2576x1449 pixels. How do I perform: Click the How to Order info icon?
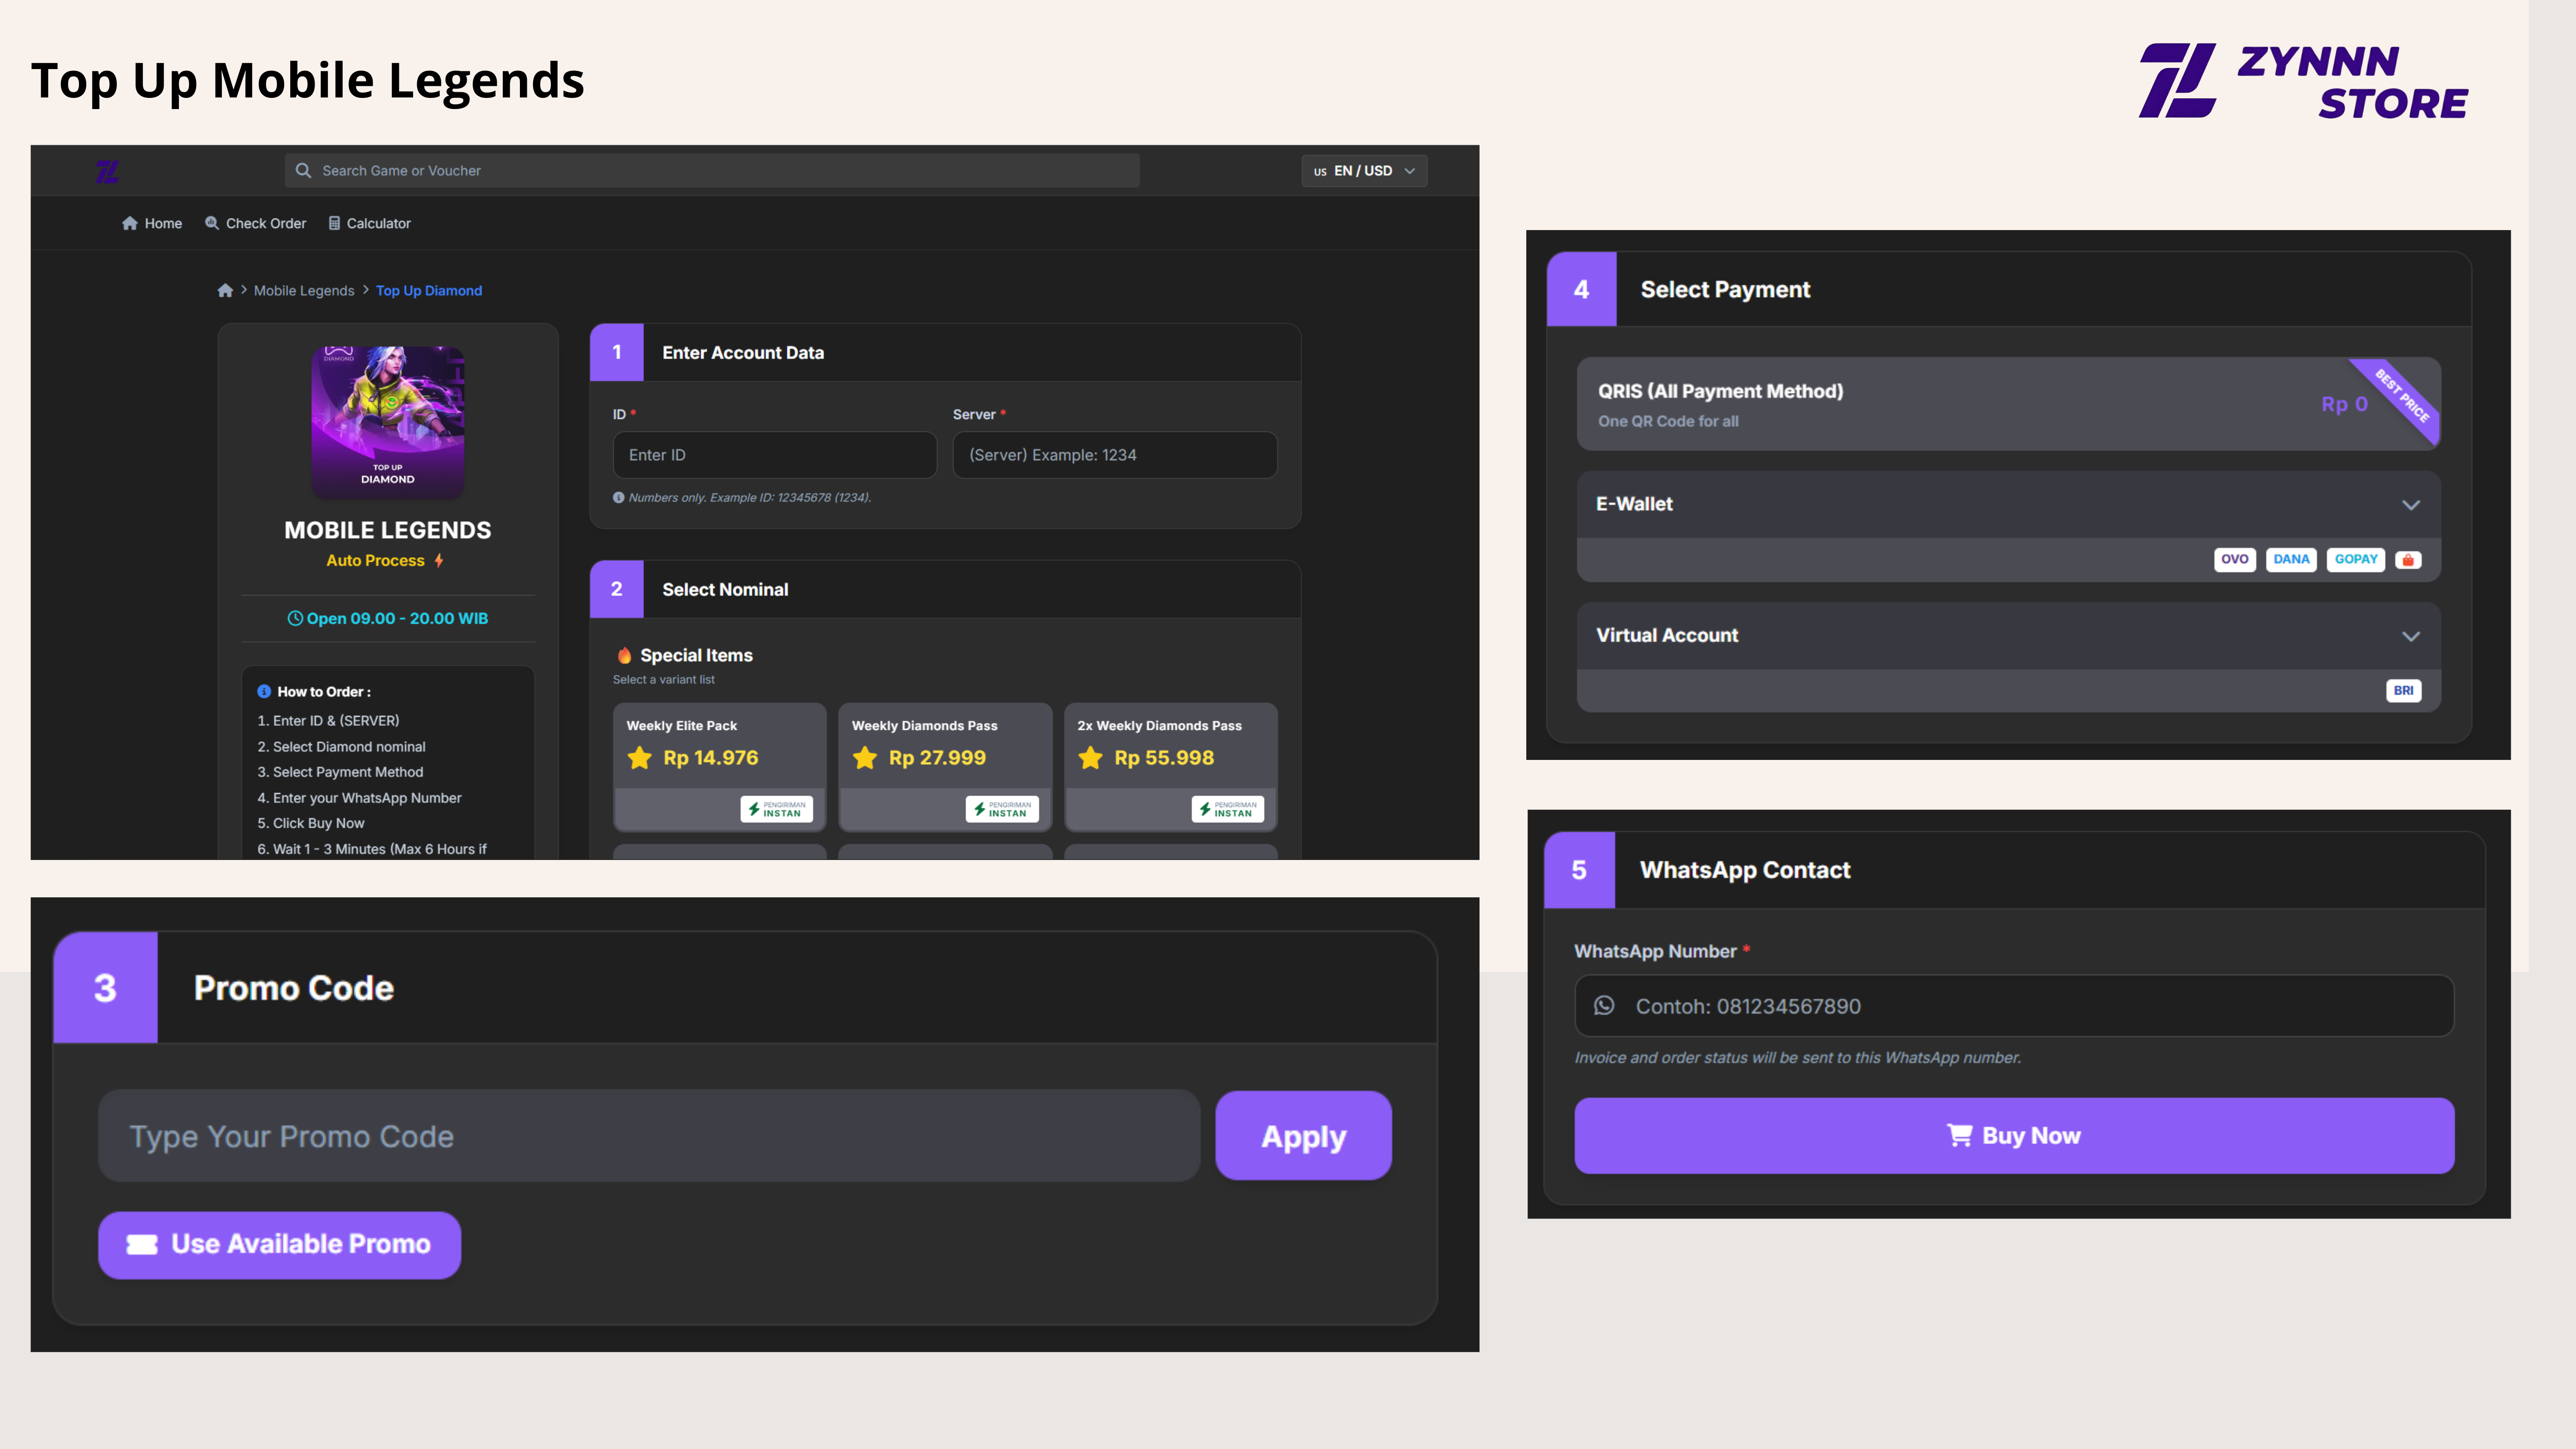pyautogui.click(x=264, y=692)
